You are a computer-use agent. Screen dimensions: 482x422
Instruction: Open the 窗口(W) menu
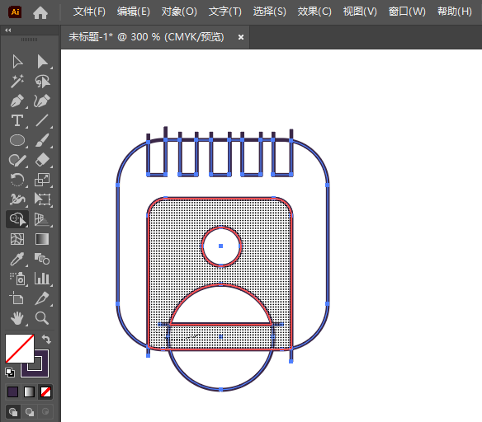(407, 12)
